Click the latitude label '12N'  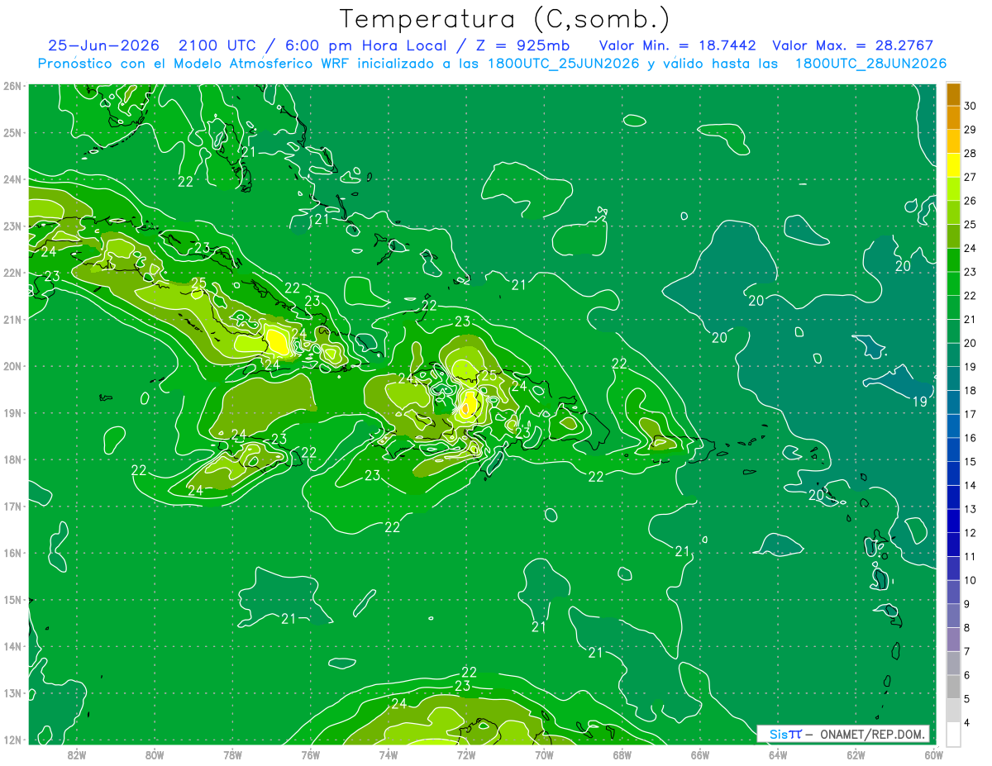12,740
